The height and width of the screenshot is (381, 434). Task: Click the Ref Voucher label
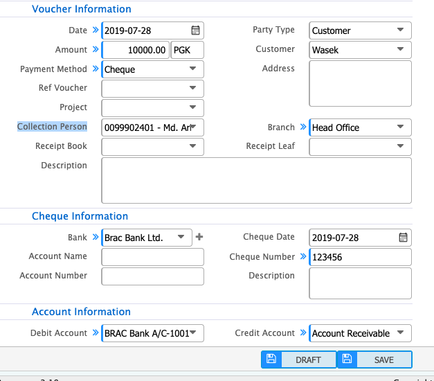click(63, 87)
